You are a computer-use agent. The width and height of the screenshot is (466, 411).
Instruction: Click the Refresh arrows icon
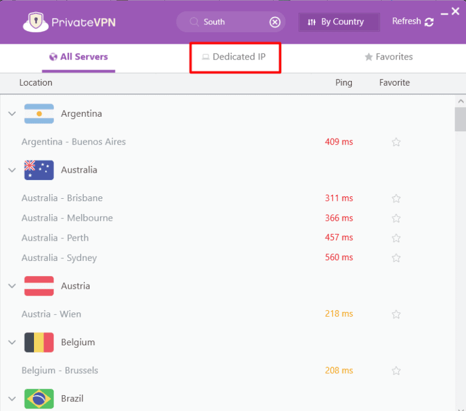pos(429,22)
